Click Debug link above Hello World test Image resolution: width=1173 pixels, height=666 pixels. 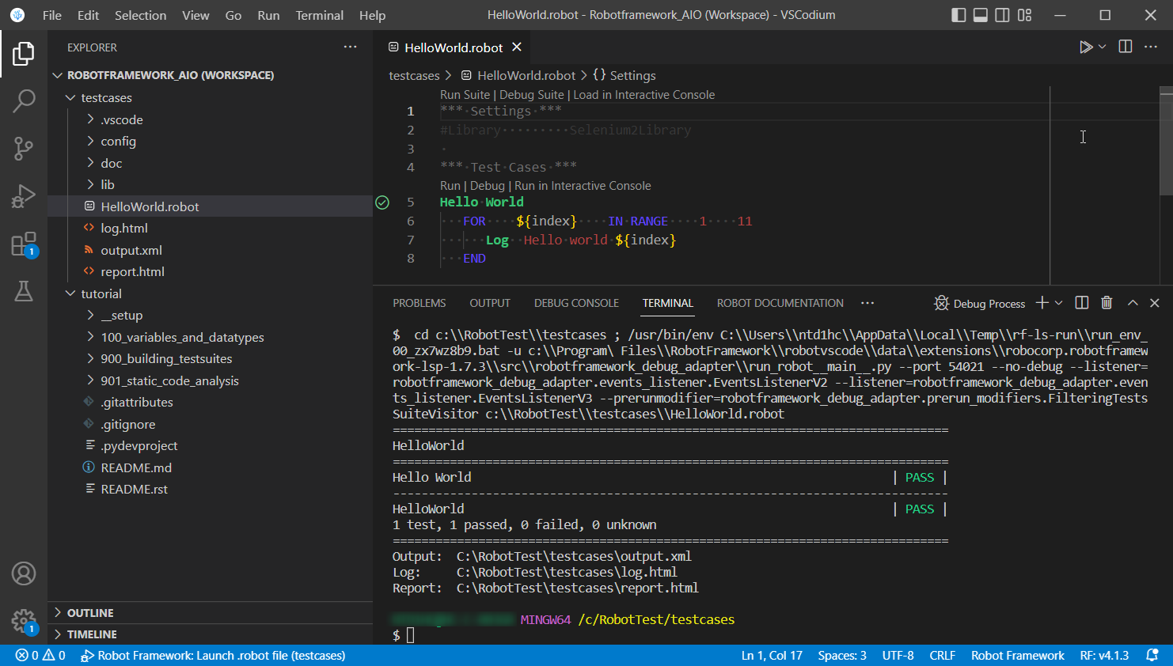click(x=488, y=185)
